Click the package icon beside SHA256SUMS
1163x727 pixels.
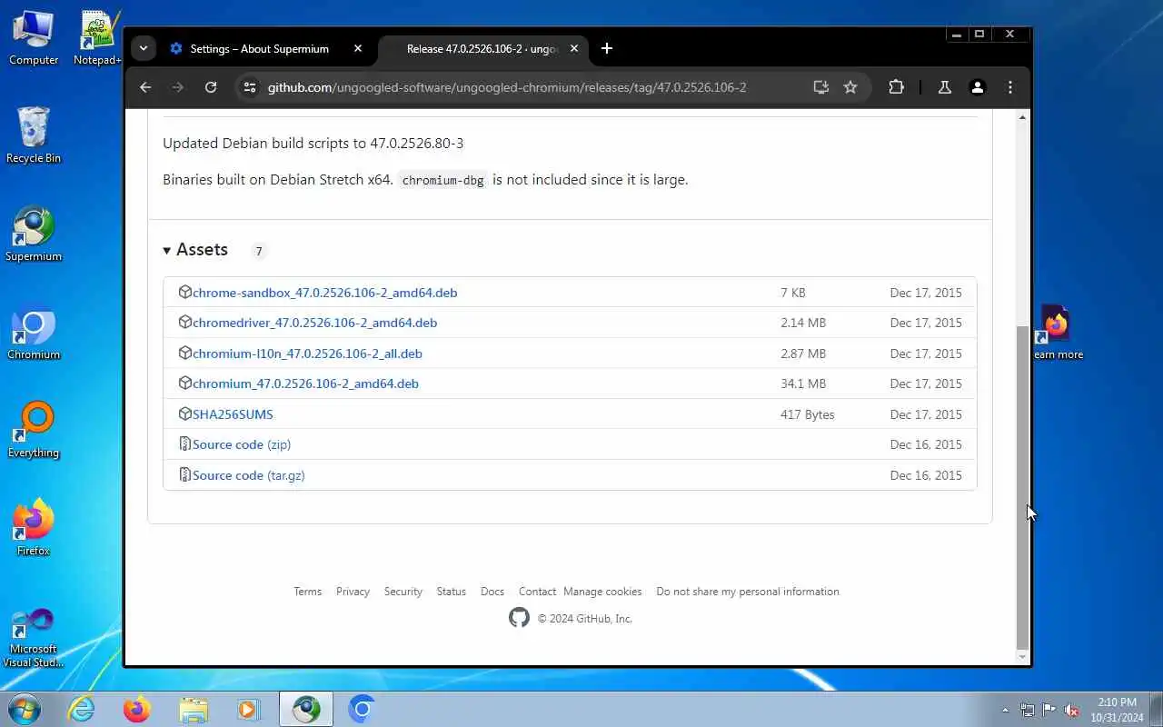point(184,413)
